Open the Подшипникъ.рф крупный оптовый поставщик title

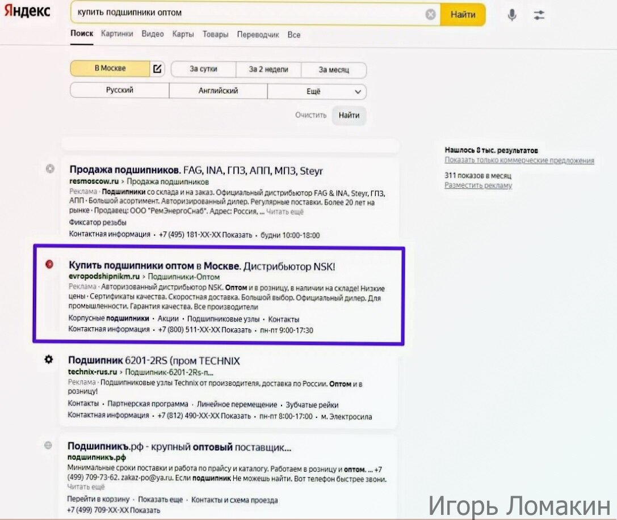[179, 447]
